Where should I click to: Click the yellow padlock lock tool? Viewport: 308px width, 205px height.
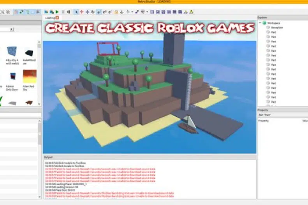click(116, 12)
